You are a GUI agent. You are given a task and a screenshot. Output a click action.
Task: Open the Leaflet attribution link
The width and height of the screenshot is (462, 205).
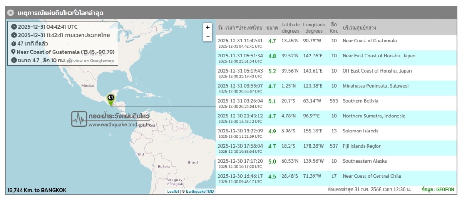click(173, 191)
